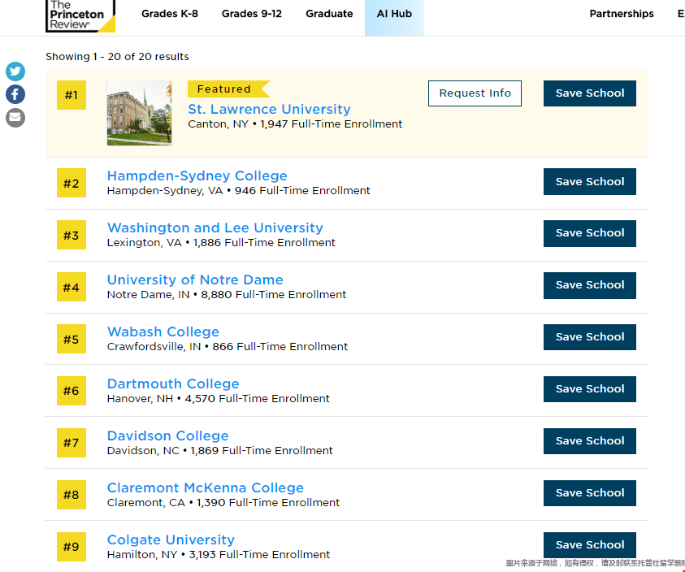
Task: Open St. Lawrence University campus thumbnail
Action: (x=139, y=113)
